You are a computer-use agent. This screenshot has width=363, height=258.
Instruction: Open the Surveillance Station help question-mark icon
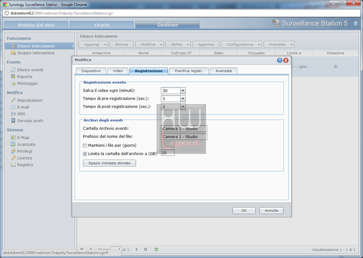(x=355, y=23)
